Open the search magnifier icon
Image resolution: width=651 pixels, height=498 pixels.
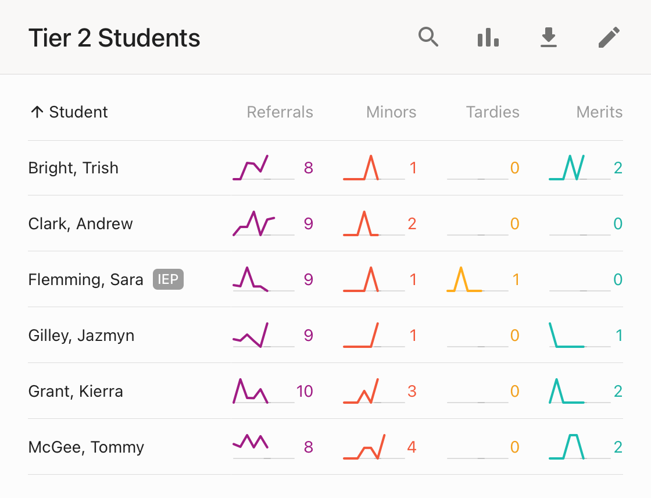click(x=428, y=38)
